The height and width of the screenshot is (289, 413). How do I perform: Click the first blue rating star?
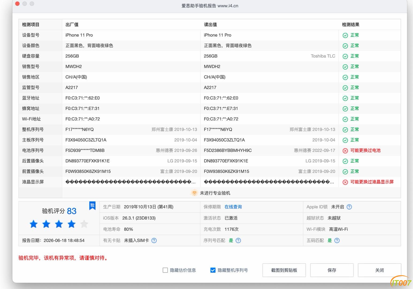point(34,224)
